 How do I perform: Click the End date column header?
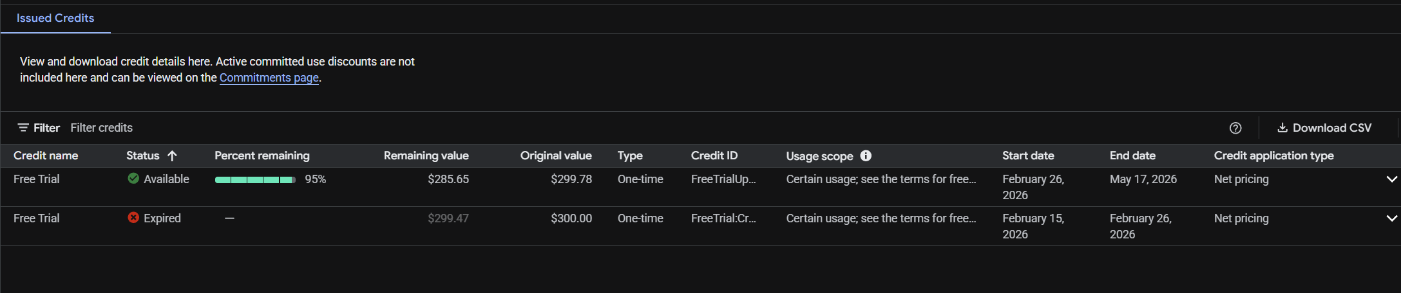1132,155
